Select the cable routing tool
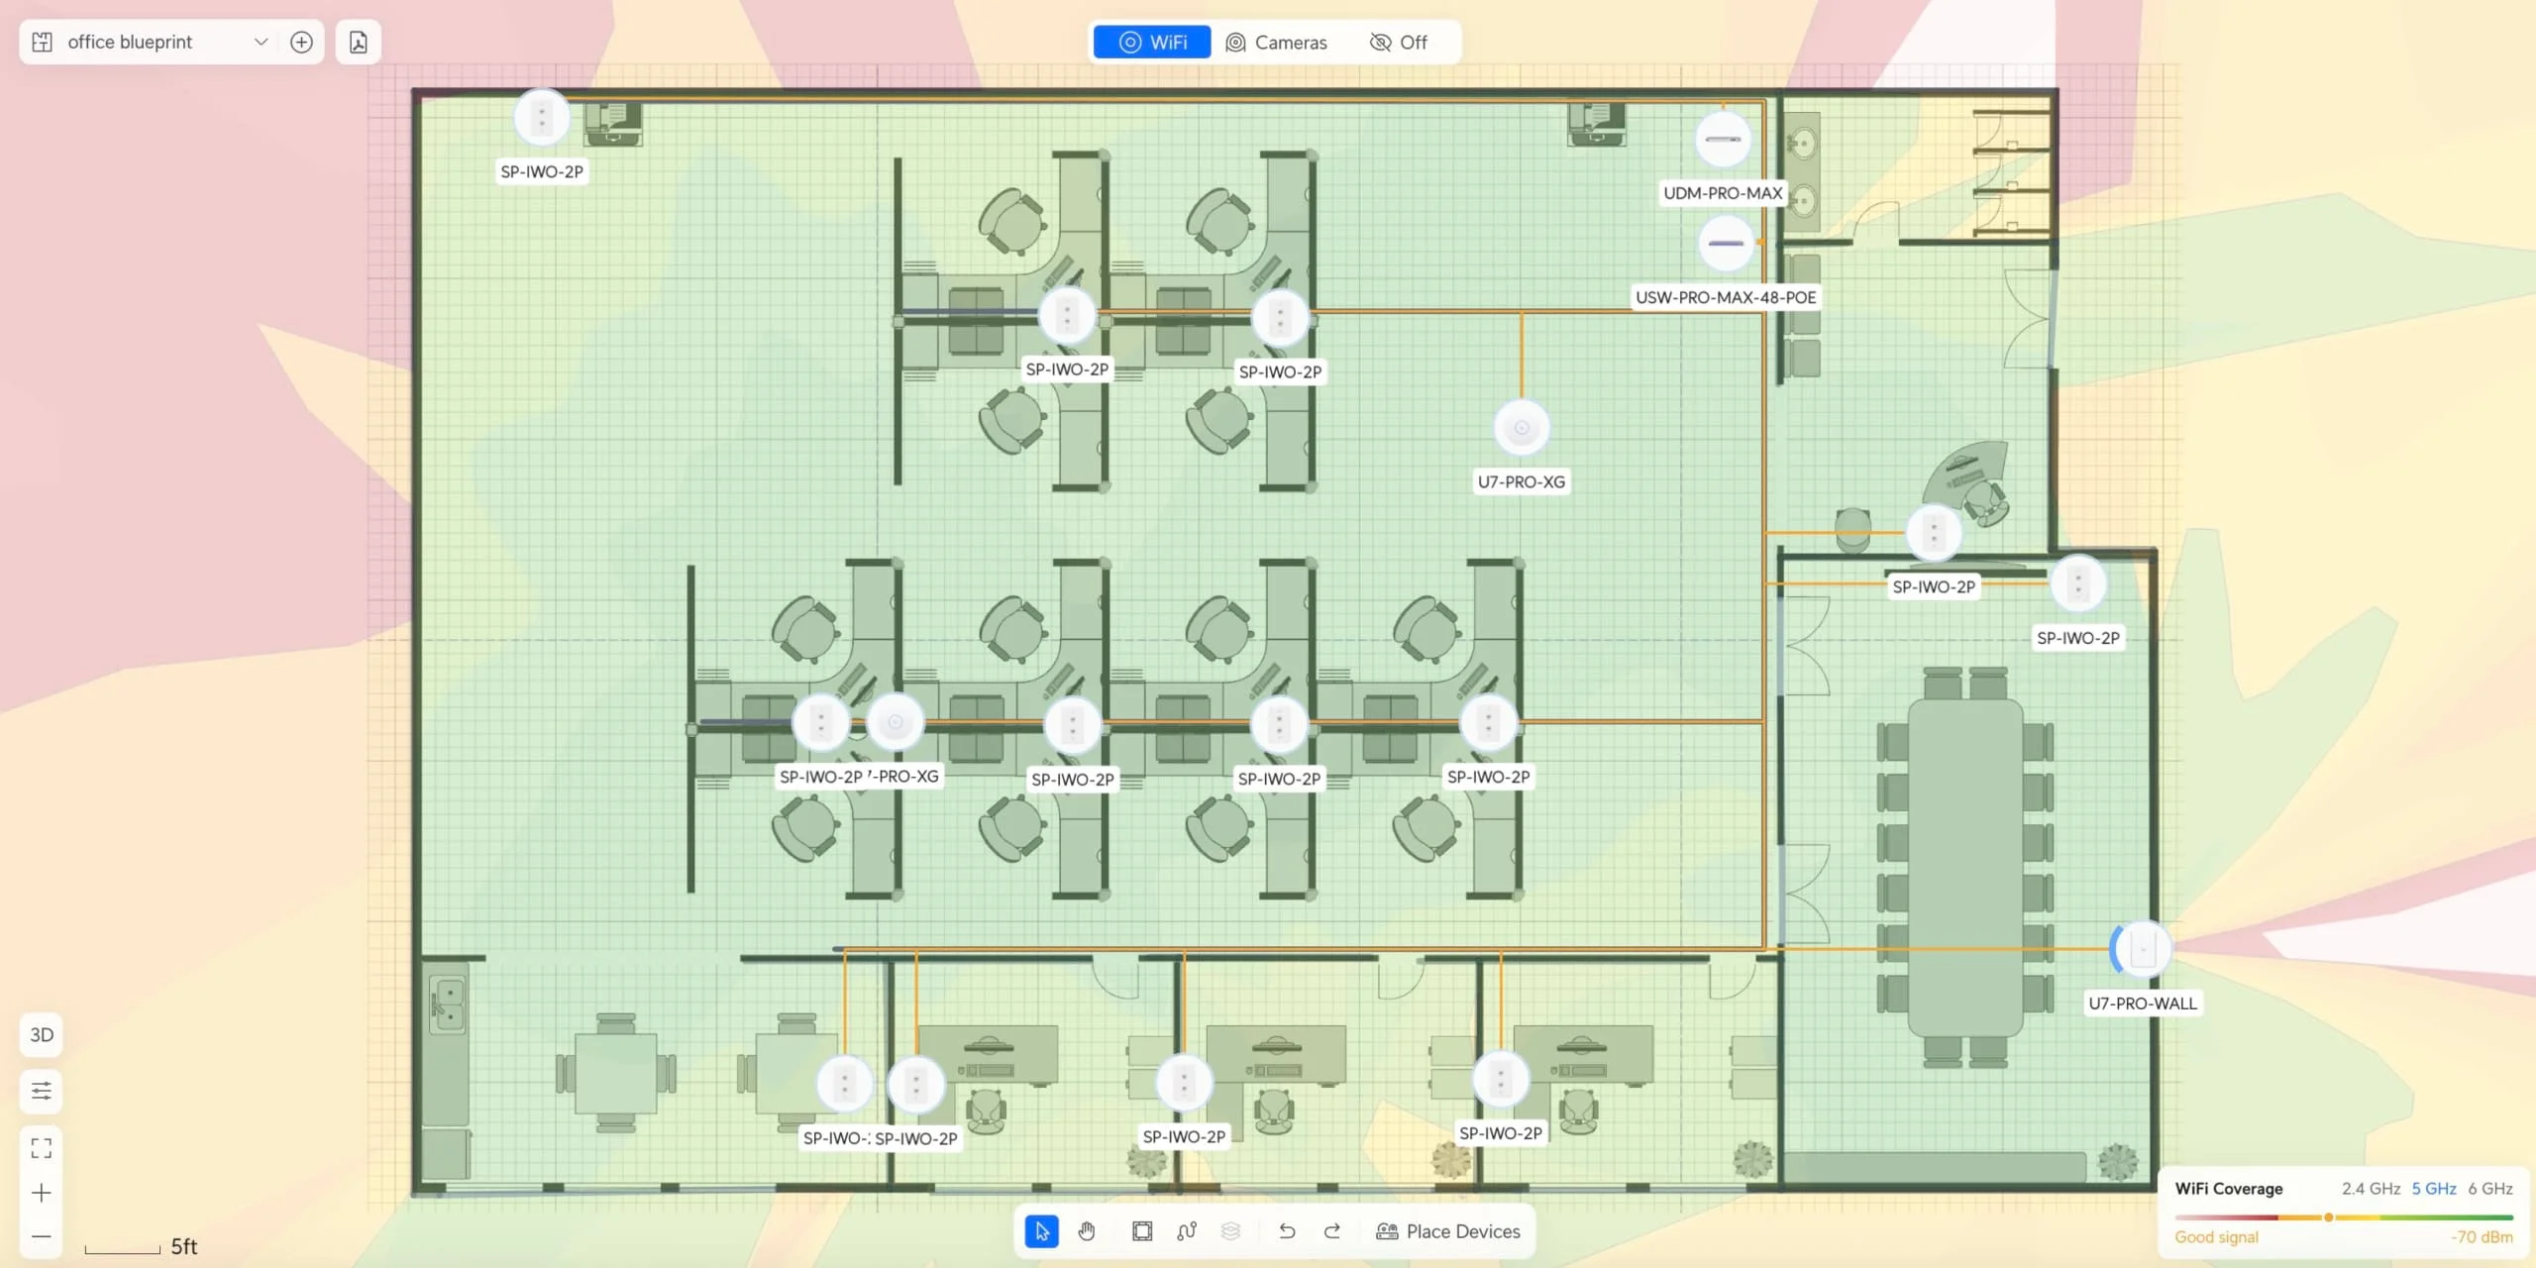 pos(1186,1230)
